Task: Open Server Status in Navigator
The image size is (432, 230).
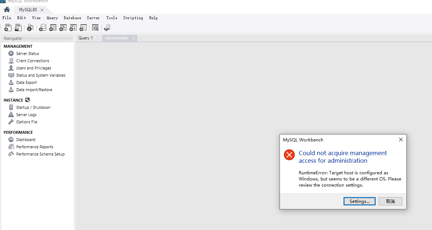Action: pos(27,54)
